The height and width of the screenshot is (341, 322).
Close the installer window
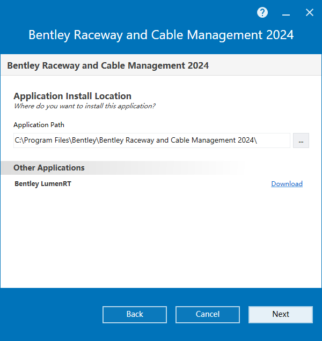click(309, 13)
